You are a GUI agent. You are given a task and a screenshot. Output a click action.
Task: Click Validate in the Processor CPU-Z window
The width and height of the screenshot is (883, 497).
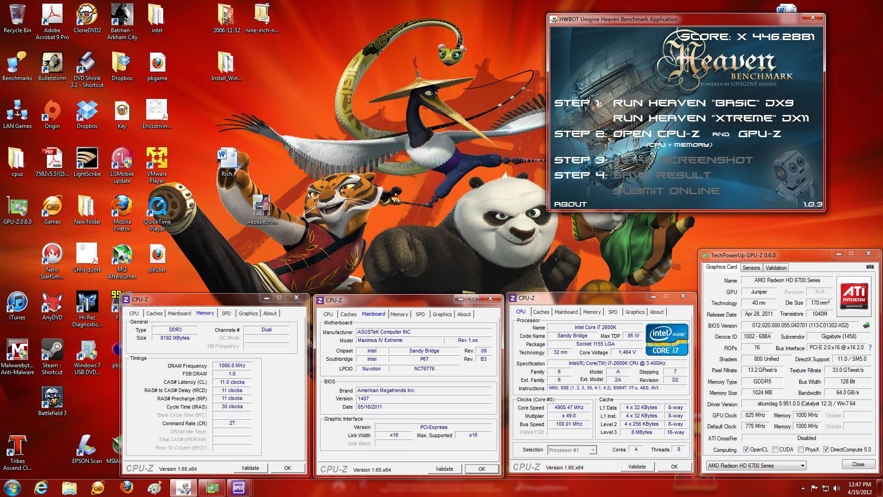(637, 467)
